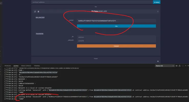Focus the contract address input field

[x=92, y=2]
